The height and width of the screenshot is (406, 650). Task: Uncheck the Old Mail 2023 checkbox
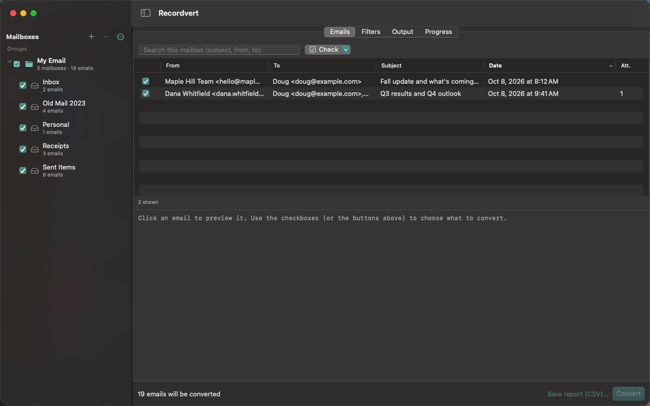[x=22, y=107]
